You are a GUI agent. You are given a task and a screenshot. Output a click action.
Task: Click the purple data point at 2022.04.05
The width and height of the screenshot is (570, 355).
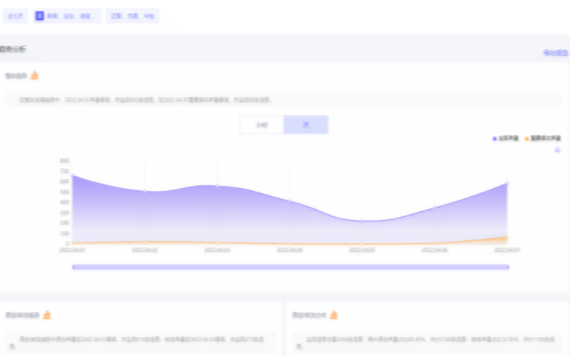tap(362, 221)
